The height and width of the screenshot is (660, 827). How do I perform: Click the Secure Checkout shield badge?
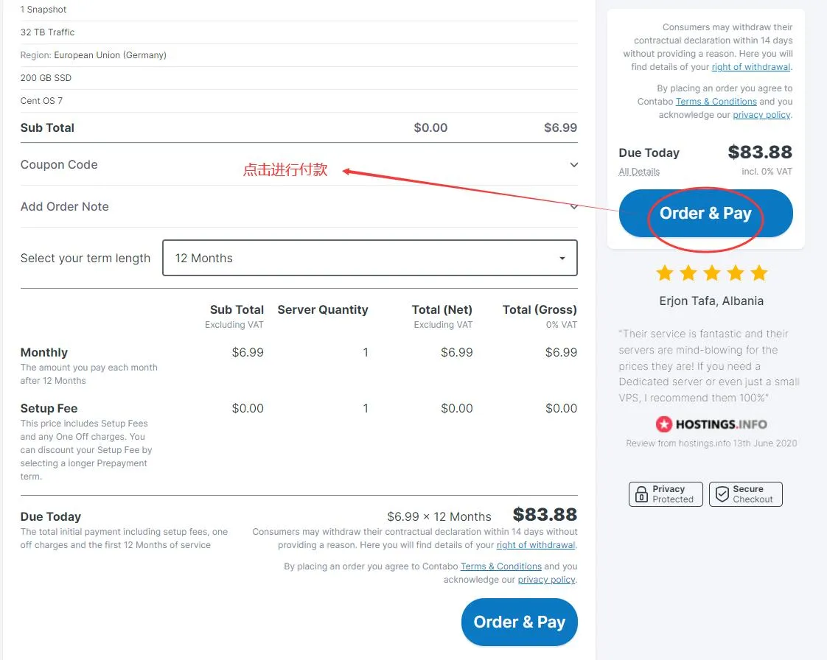(x=745, y=494)
